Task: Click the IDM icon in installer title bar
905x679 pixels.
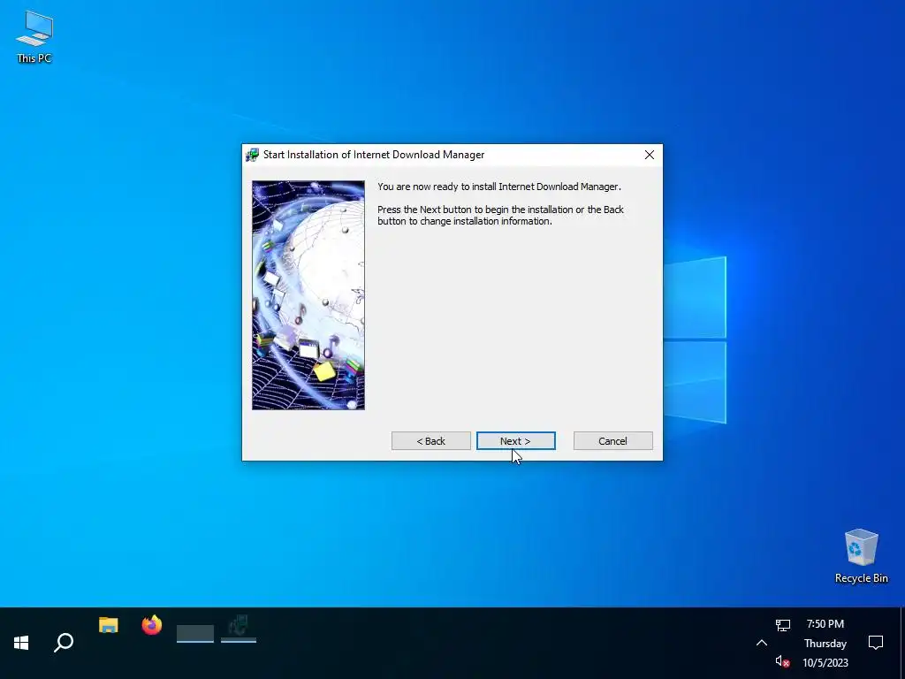Action: [252, 155]
